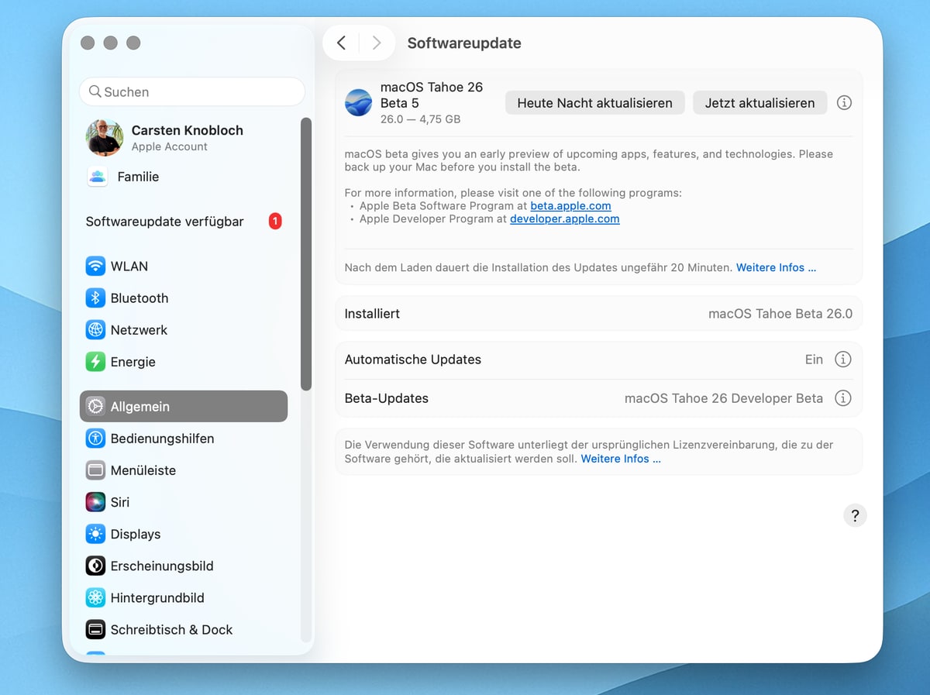
Task: Click the Hintergrundbild wallpaper icon
Action: click(95, 597)
